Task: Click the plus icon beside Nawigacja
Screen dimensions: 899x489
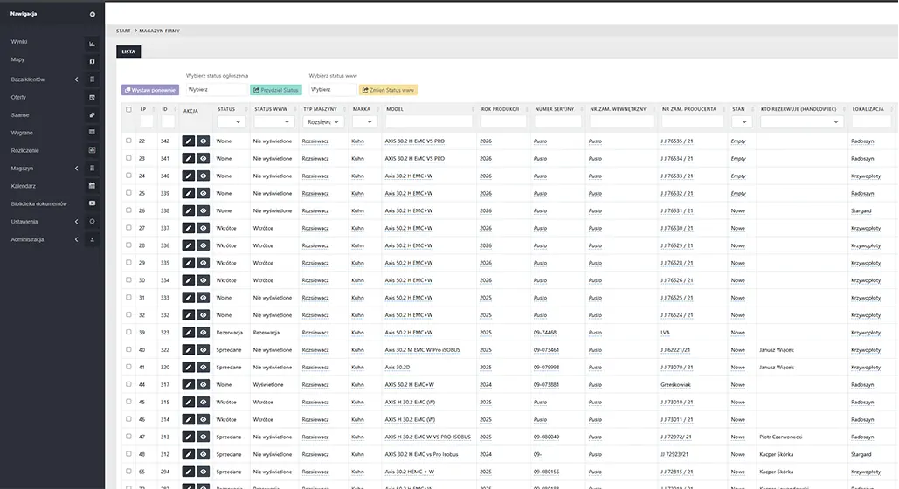Action: coord(93,15)
